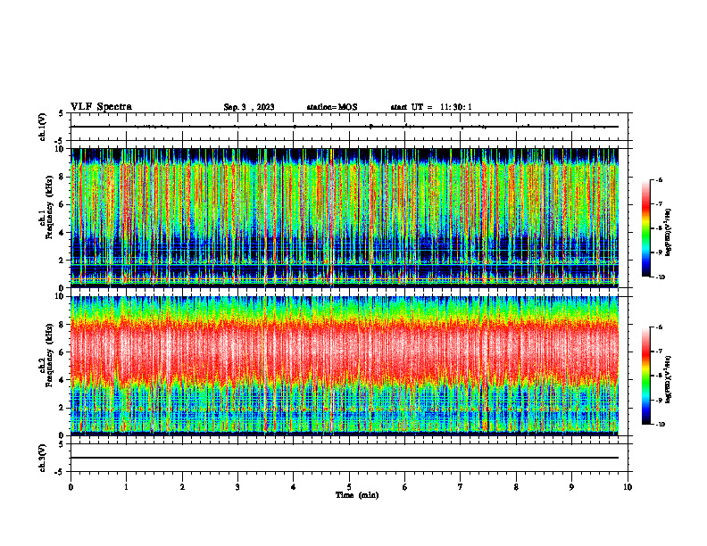Image resolution: width=707 pixels, height=546 pixels.
Task: Click the log(PSD) label beside ch.2 colorbar
Action: pyautogui.click(x=669, y=379)
